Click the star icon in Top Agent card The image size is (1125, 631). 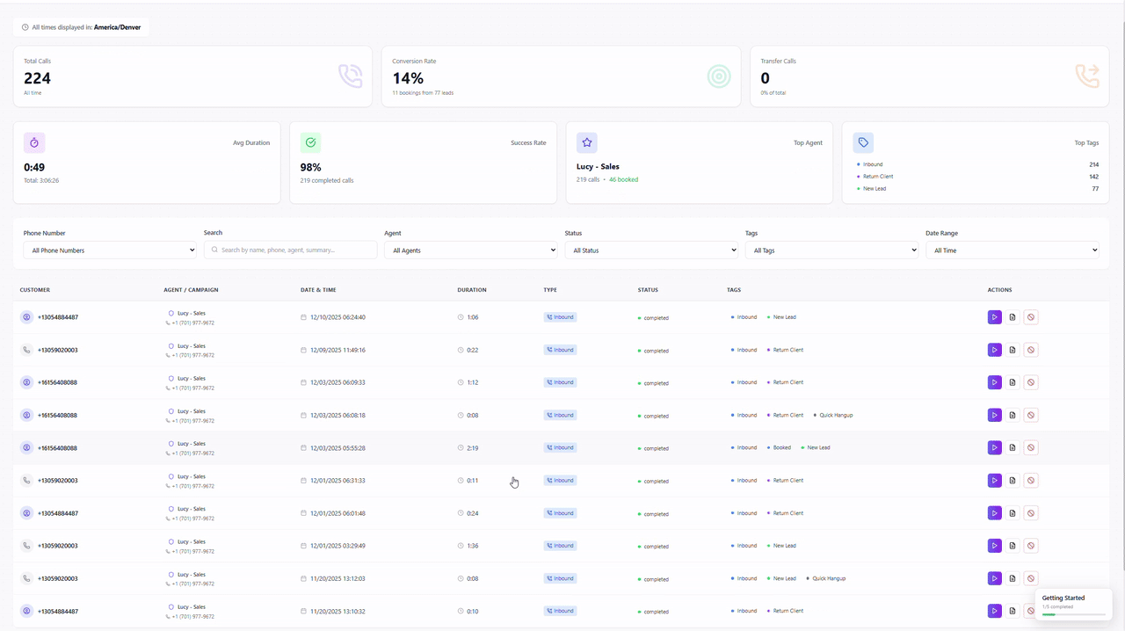[x=587, y=142]
